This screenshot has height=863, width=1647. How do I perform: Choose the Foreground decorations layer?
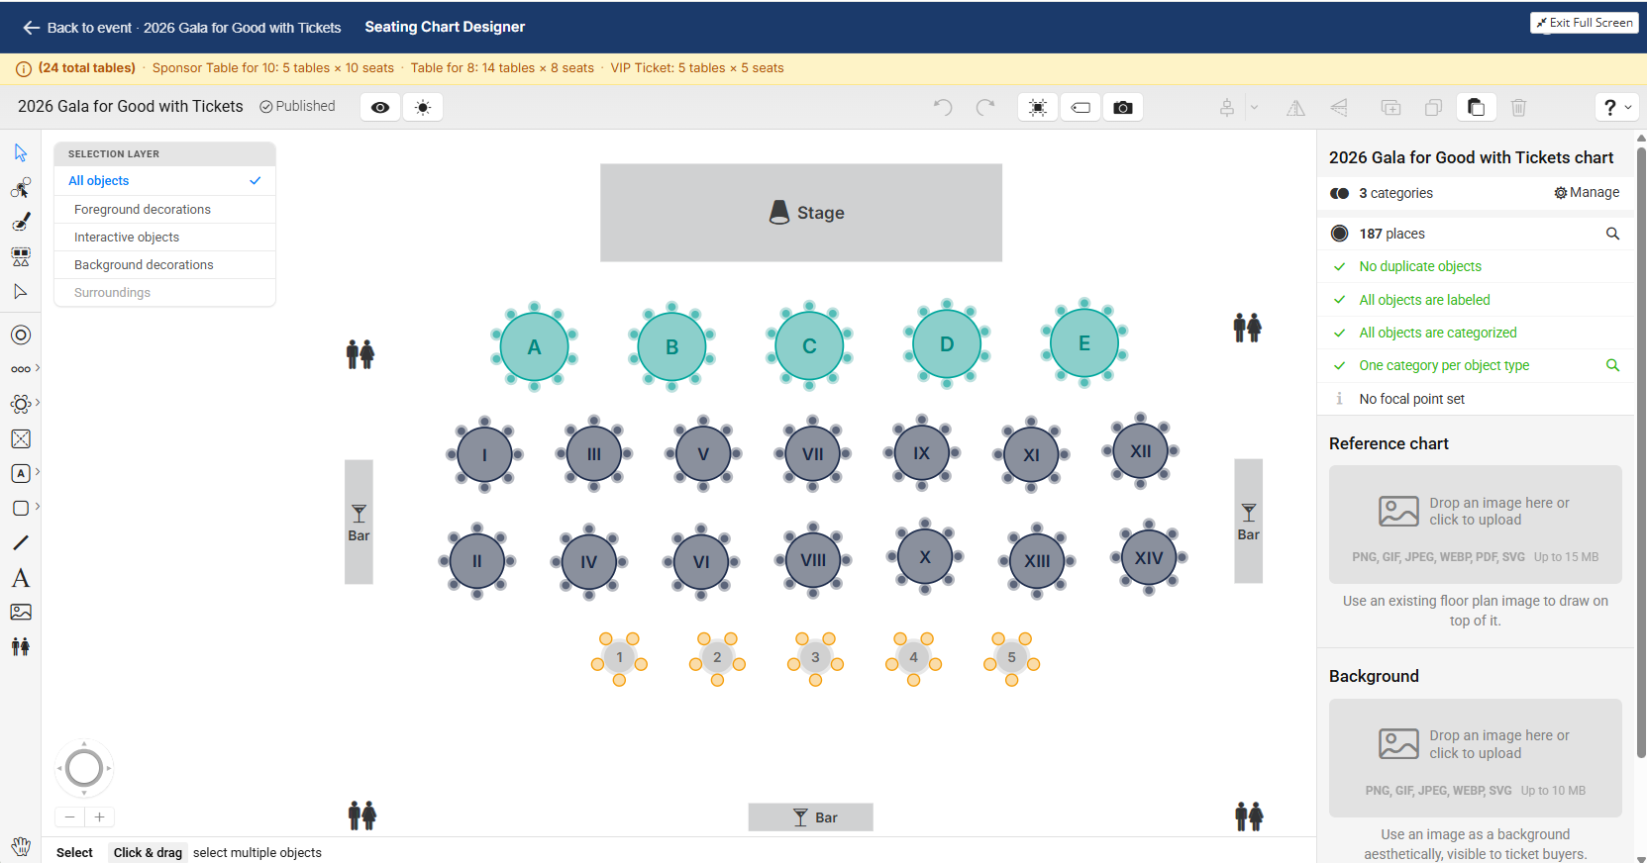pos(164,210)
